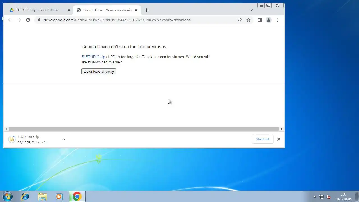Image resolution: width=359 pixels, height=202 pixels.
Task: Click the browser forward arrow
Action: (19, 20)
